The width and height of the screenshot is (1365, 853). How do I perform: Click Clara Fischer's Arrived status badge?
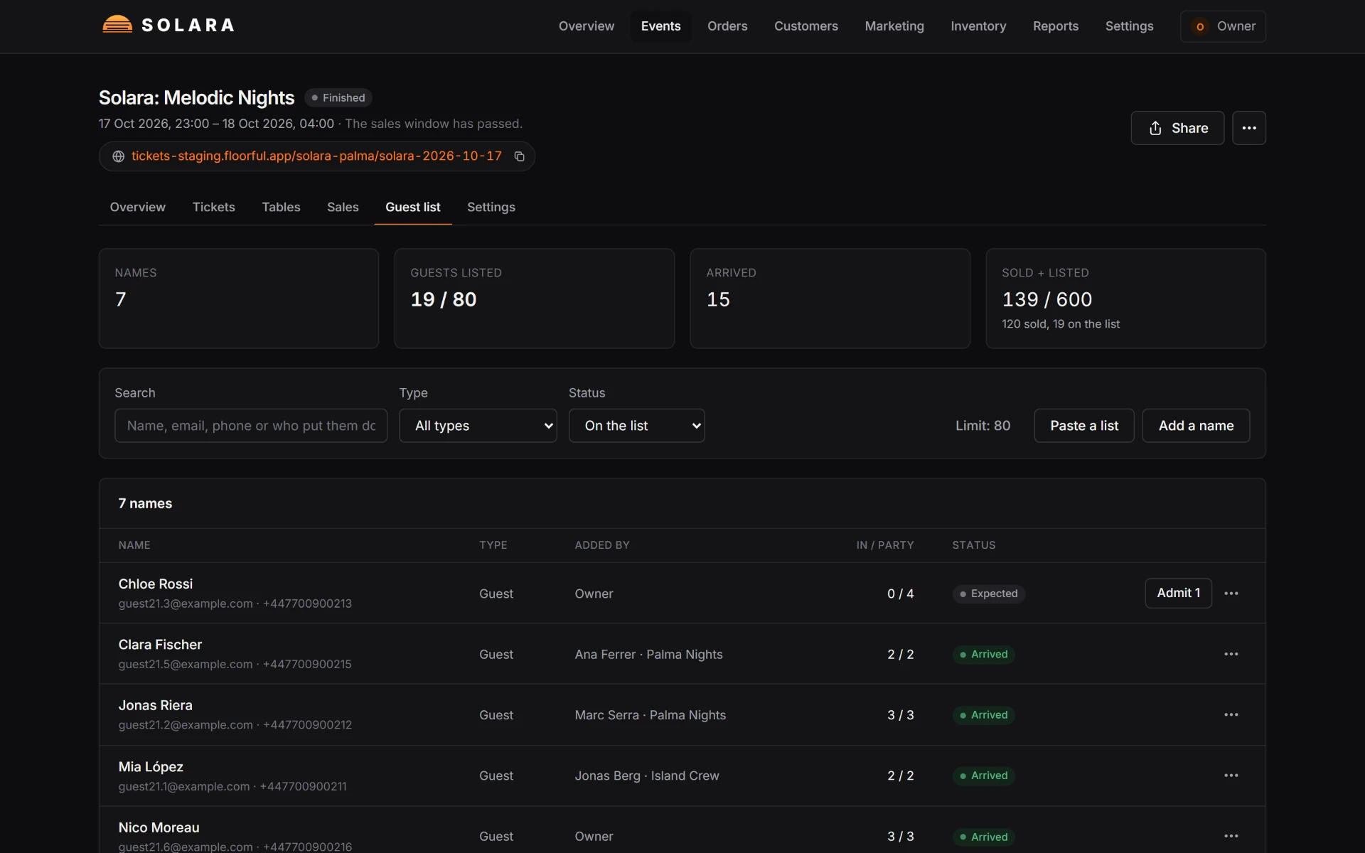[983, 654]
